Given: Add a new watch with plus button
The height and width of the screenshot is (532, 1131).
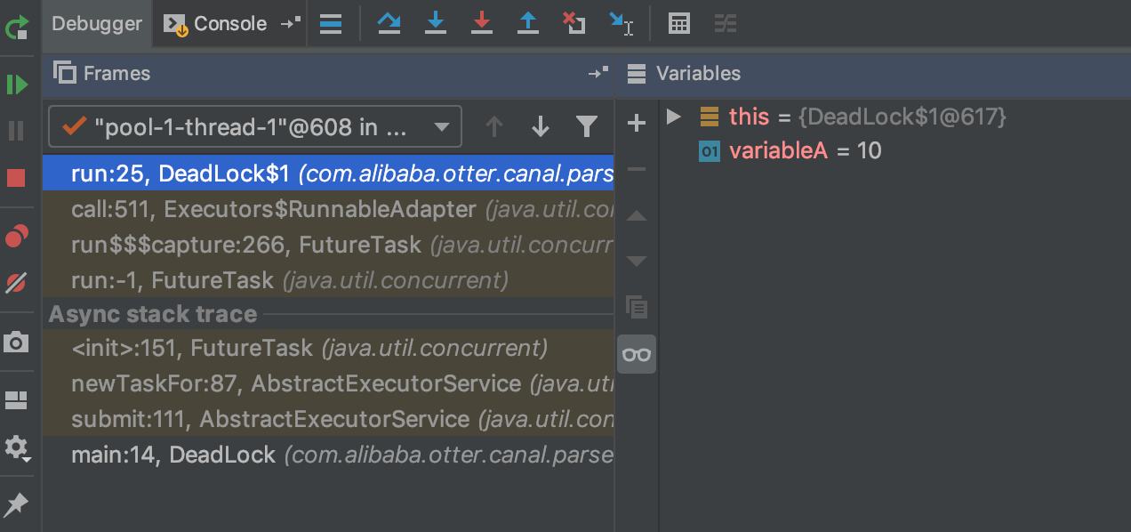Looking at the screenshot, I should (x=637, y=124).
